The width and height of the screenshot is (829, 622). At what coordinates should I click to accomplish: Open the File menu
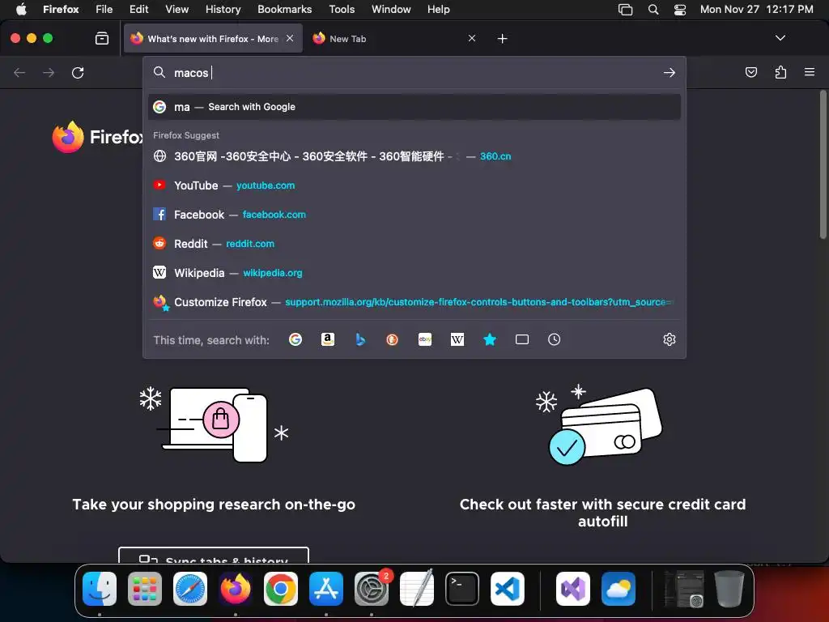pos(104,9)
